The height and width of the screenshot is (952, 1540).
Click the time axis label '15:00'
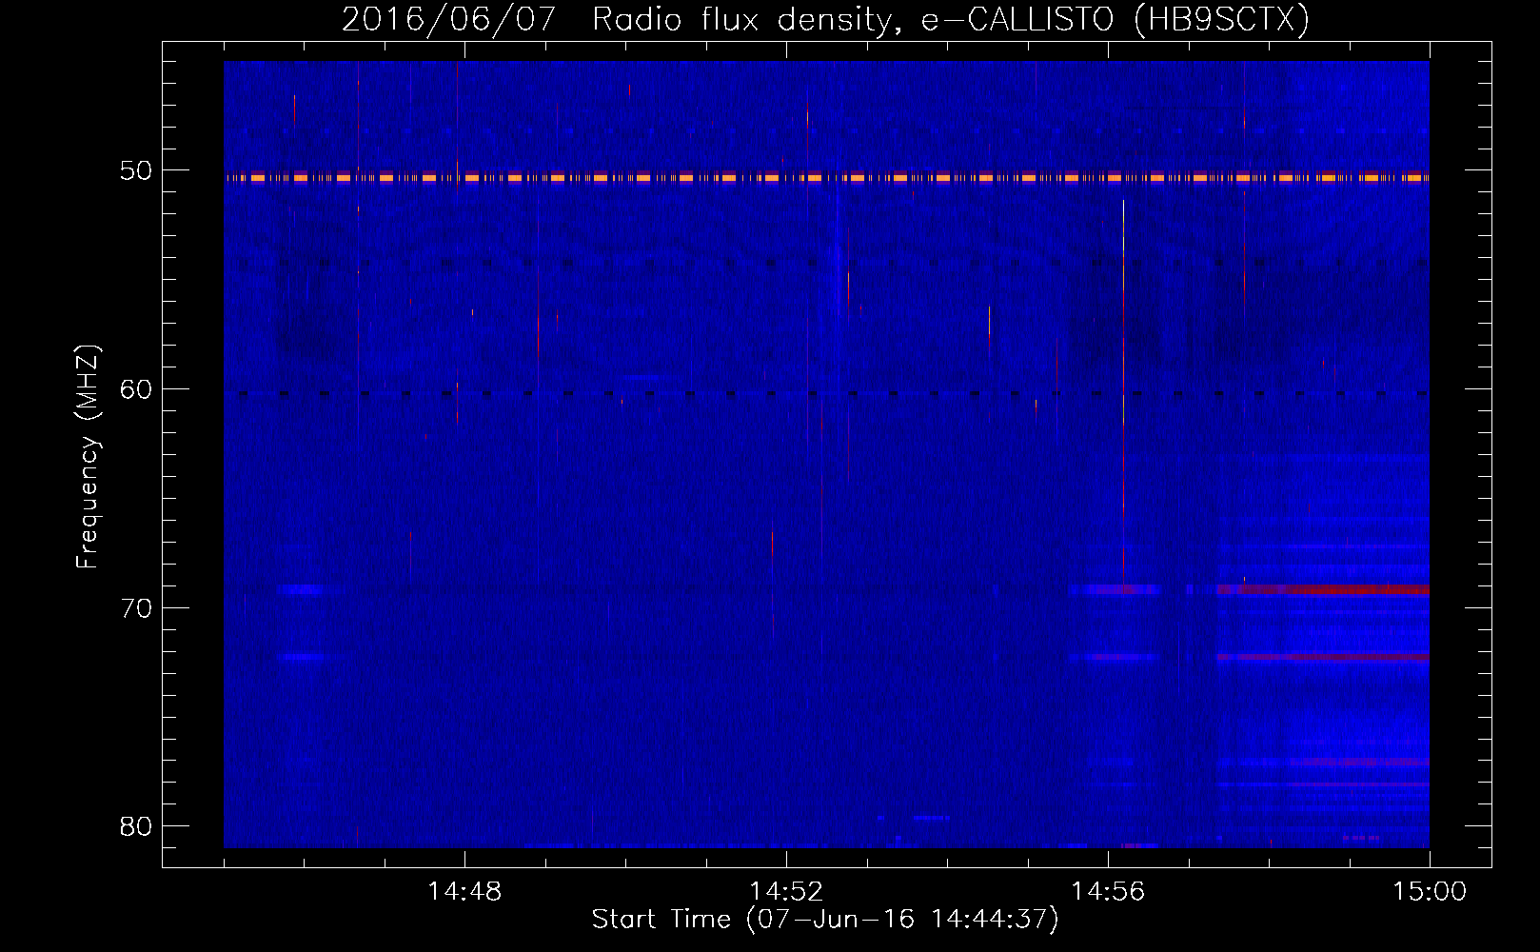(x=1430, y=892)
